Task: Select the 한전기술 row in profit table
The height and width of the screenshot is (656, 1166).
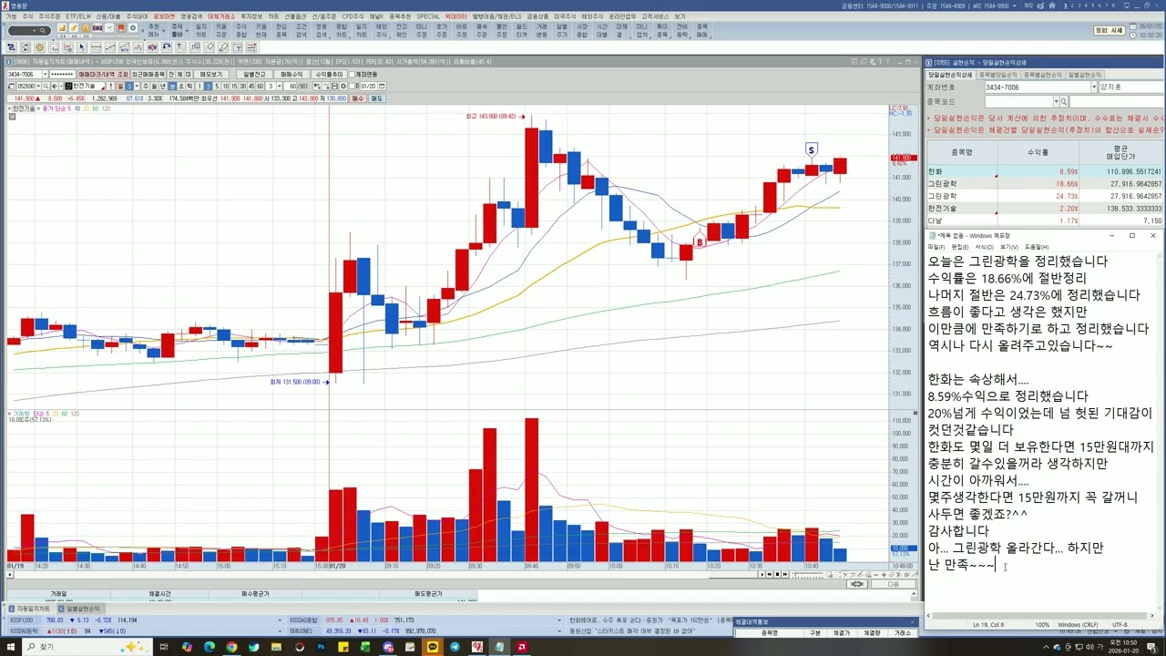Action: pyautogui.click(x=1046, y=208)
